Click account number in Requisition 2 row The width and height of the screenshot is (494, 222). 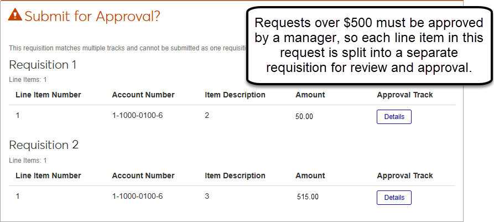coord(137,196)
